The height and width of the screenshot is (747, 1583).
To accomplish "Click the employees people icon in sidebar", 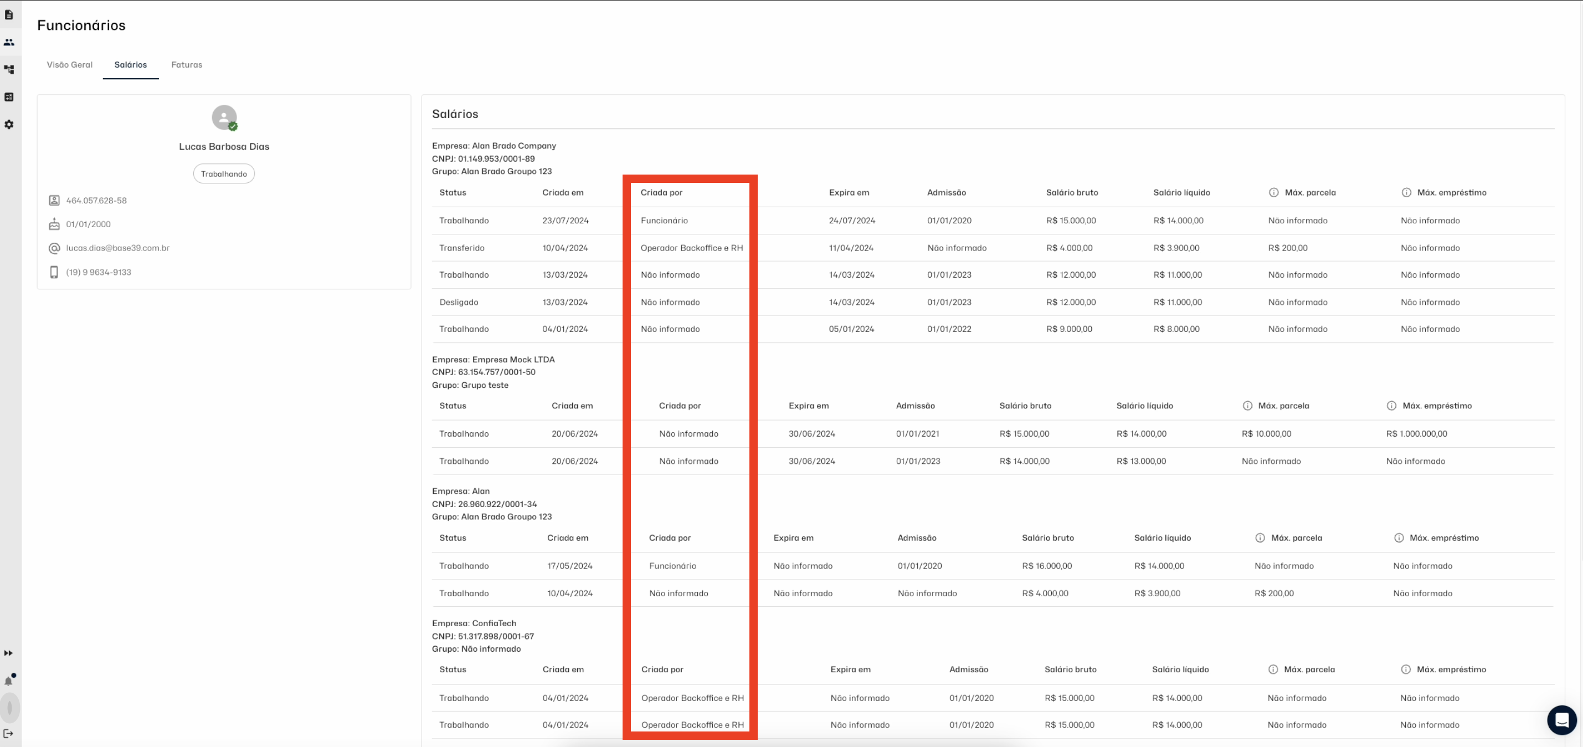I will [9, 43].
